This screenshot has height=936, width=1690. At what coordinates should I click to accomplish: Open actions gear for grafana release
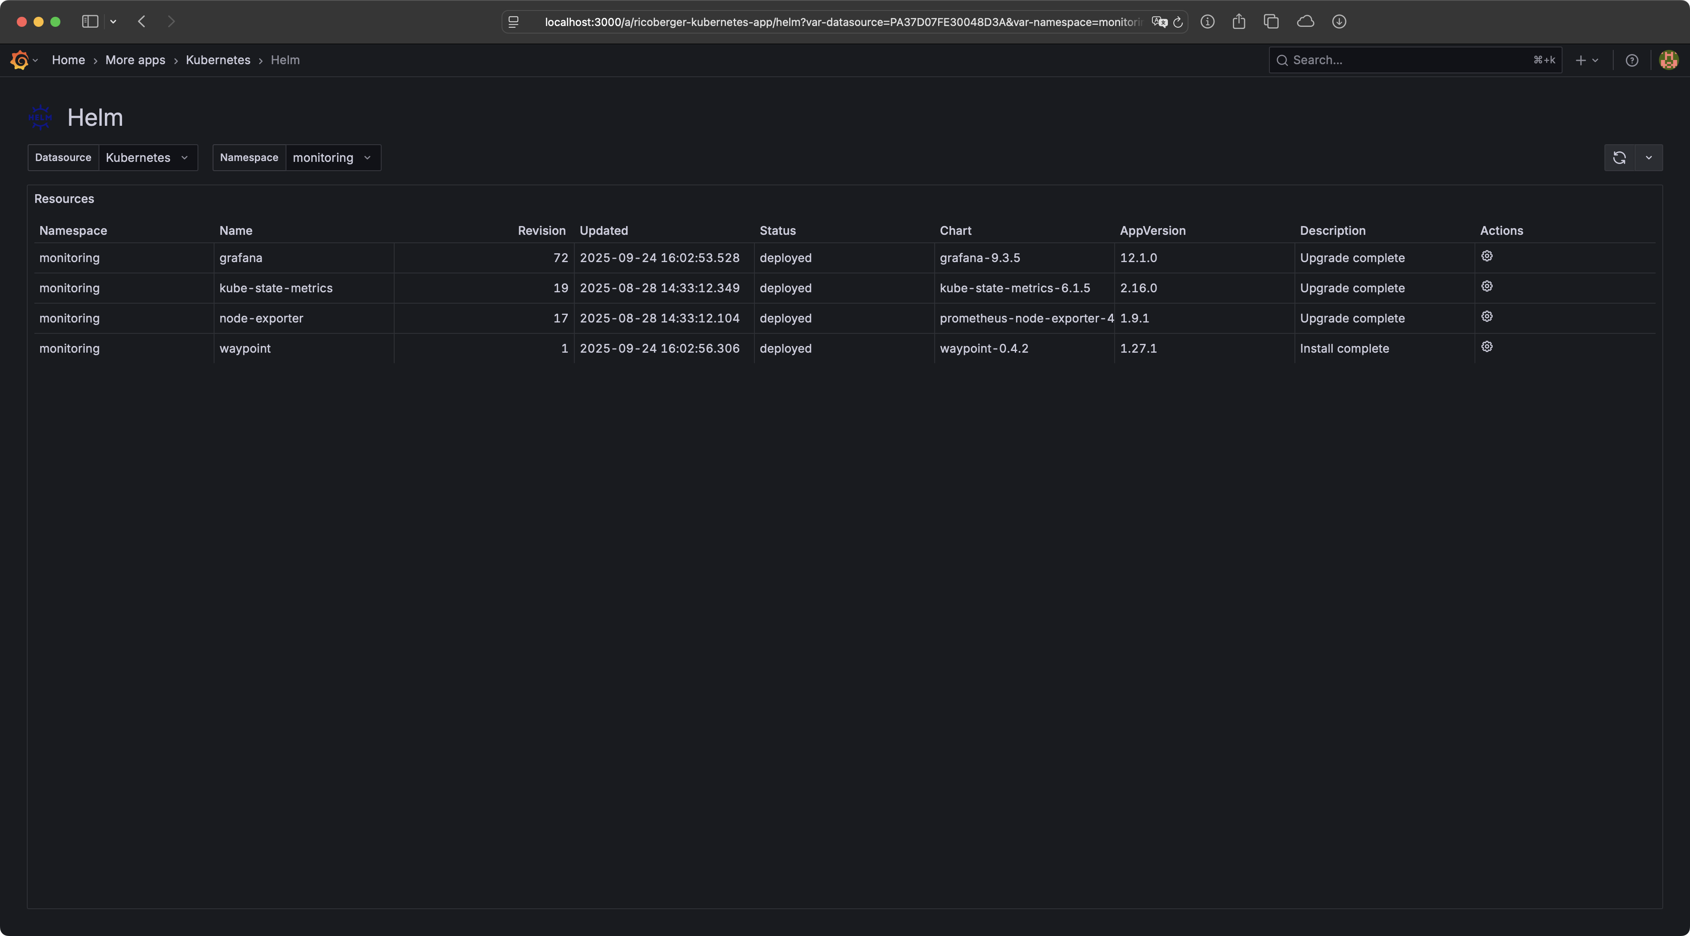click(1487, 256)
